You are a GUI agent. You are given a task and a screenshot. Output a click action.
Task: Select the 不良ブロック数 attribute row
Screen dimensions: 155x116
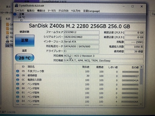(x=77, y=71)
